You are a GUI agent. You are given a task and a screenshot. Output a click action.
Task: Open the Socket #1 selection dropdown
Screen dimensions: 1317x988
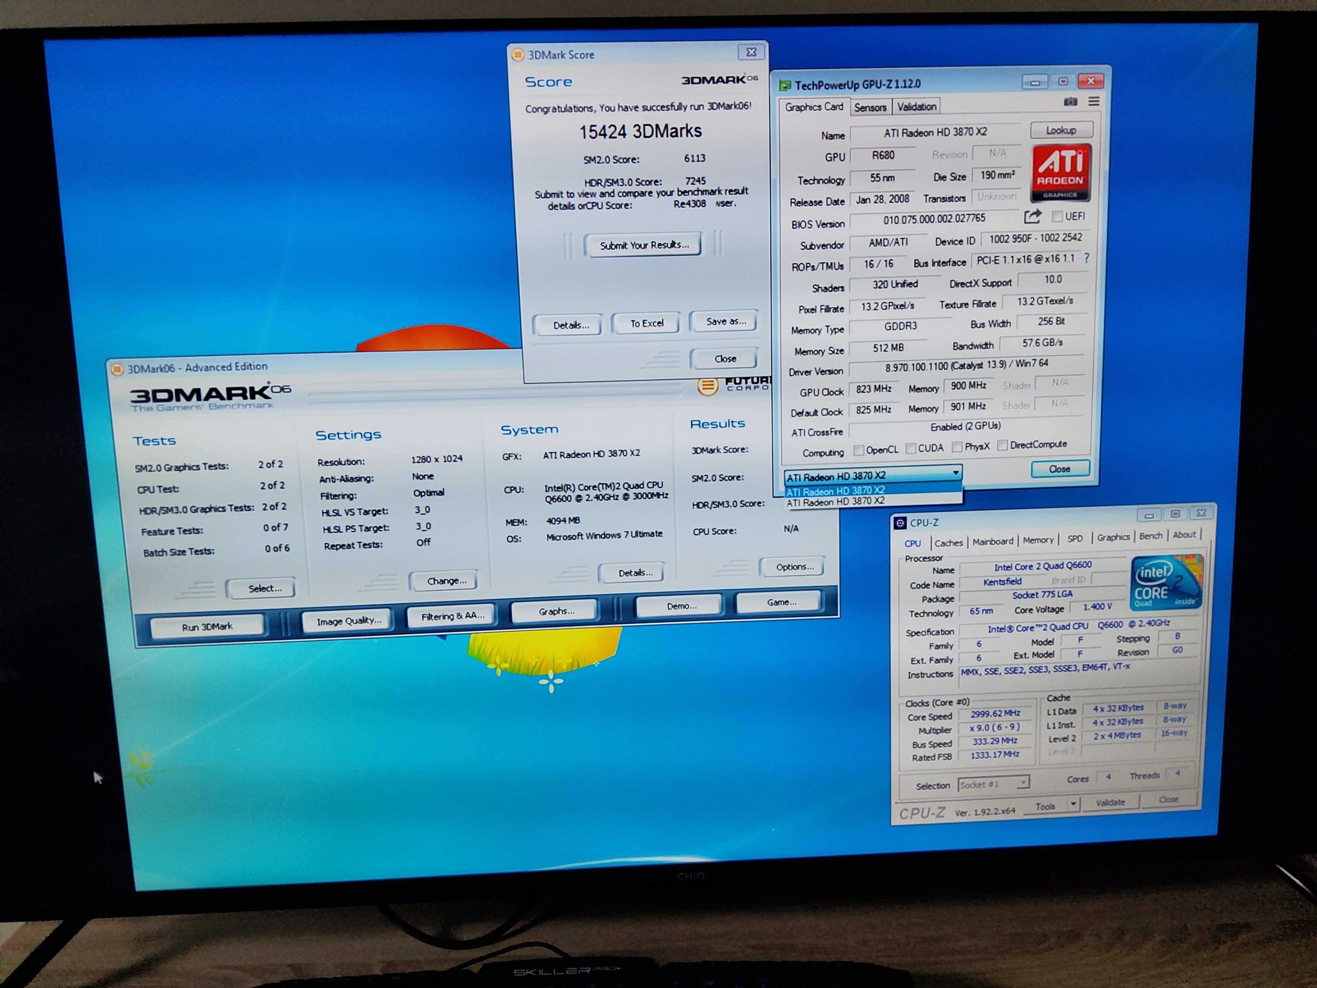coord(993,784)
